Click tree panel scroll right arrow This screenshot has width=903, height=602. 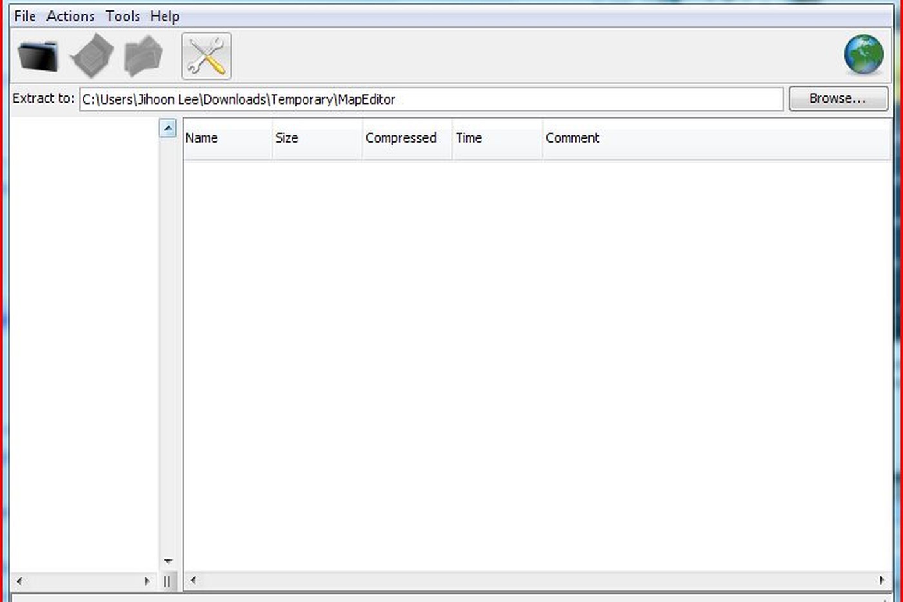point(147,581)
